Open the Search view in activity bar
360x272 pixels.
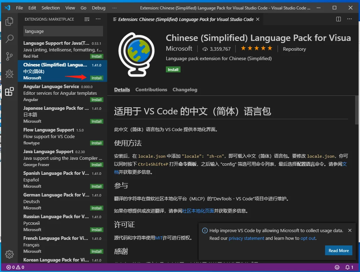pos(9,39)
